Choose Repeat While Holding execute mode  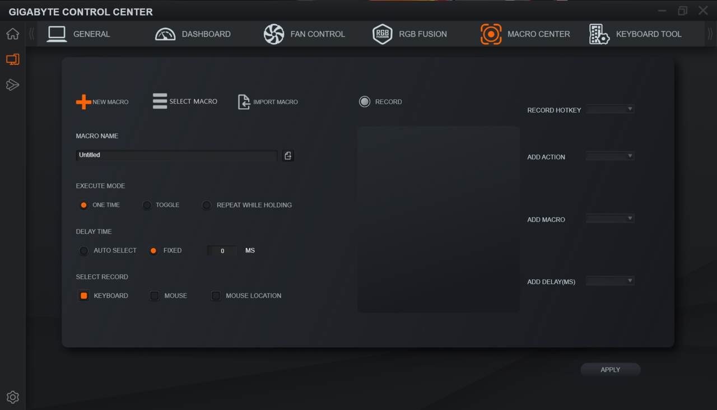[x=207, y=205]
